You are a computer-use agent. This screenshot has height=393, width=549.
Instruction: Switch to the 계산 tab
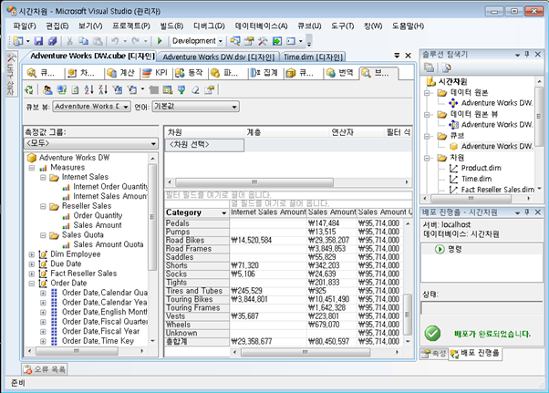[121, 73]
